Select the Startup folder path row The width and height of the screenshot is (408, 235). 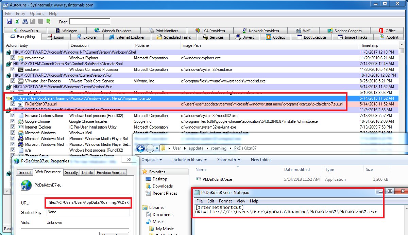coord(202,98)
